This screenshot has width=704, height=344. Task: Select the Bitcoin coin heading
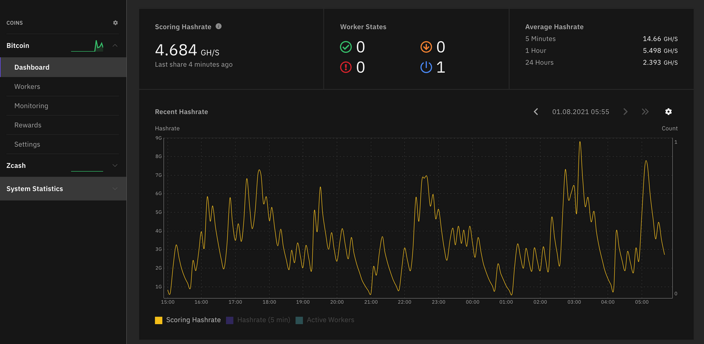coord(18,46)
